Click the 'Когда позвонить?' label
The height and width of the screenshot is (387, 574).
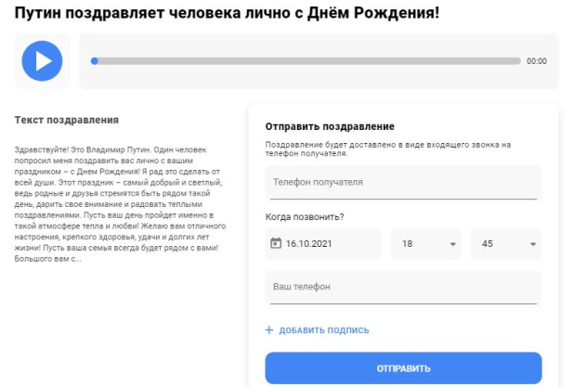(x=305, y=217)
